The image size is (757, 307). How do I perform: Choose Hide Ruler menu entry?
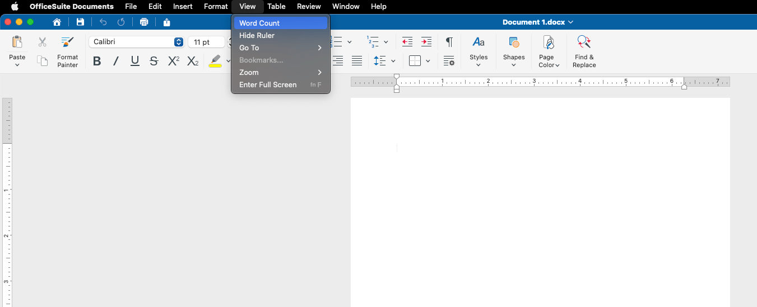257,35
